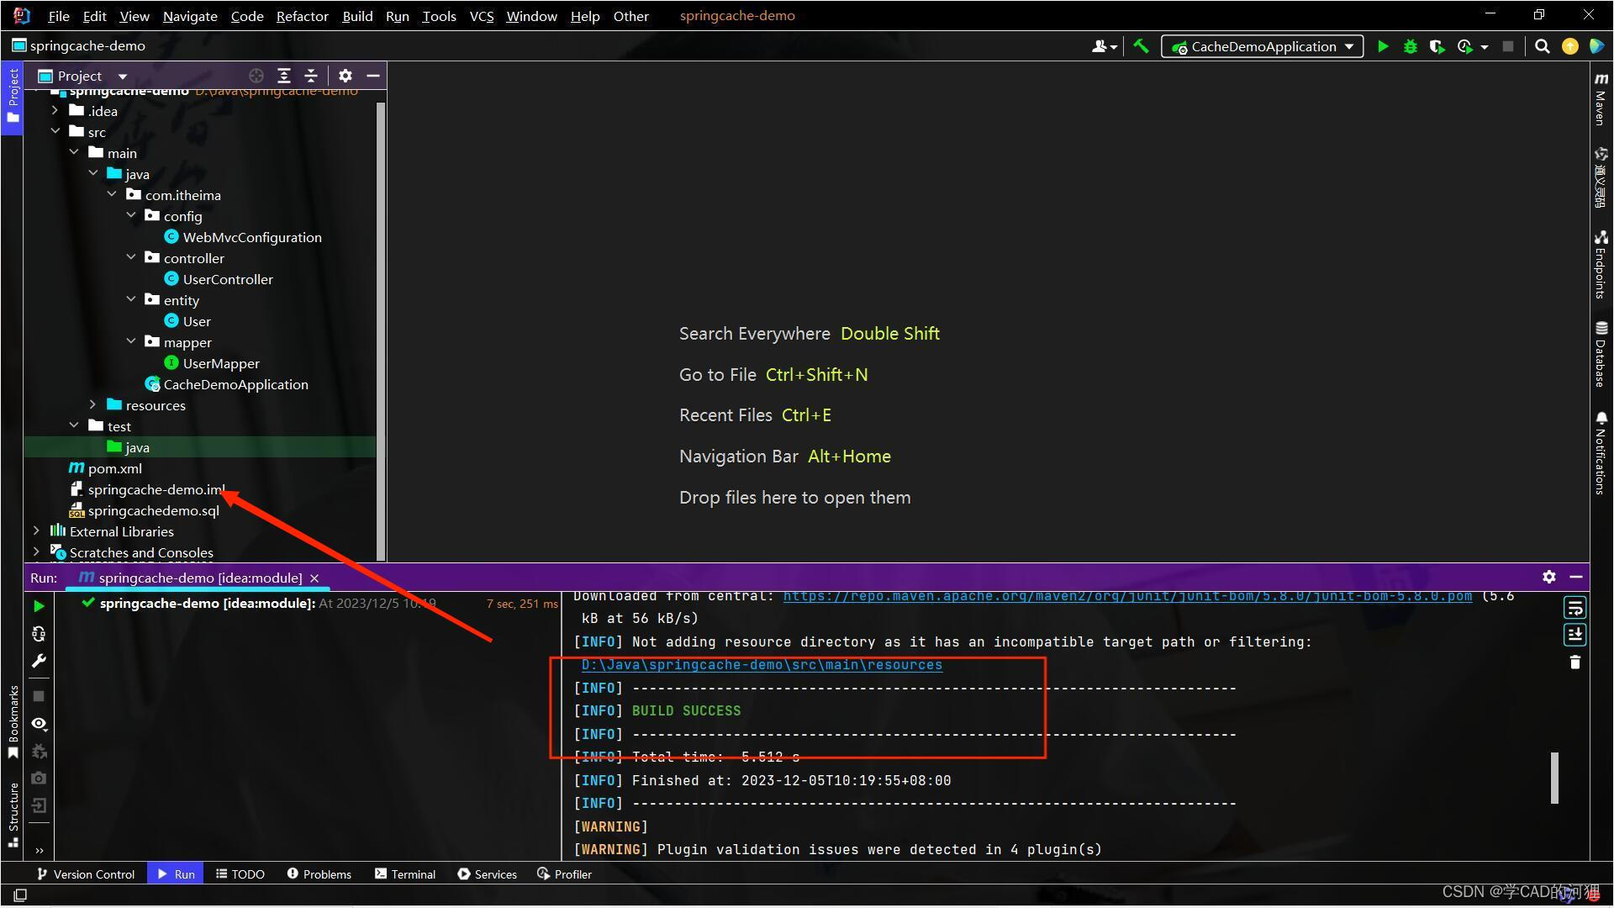Rerun the Maven build in Run panel
Viewport: 1614px width, 908px height.
[x=39, y=606]
